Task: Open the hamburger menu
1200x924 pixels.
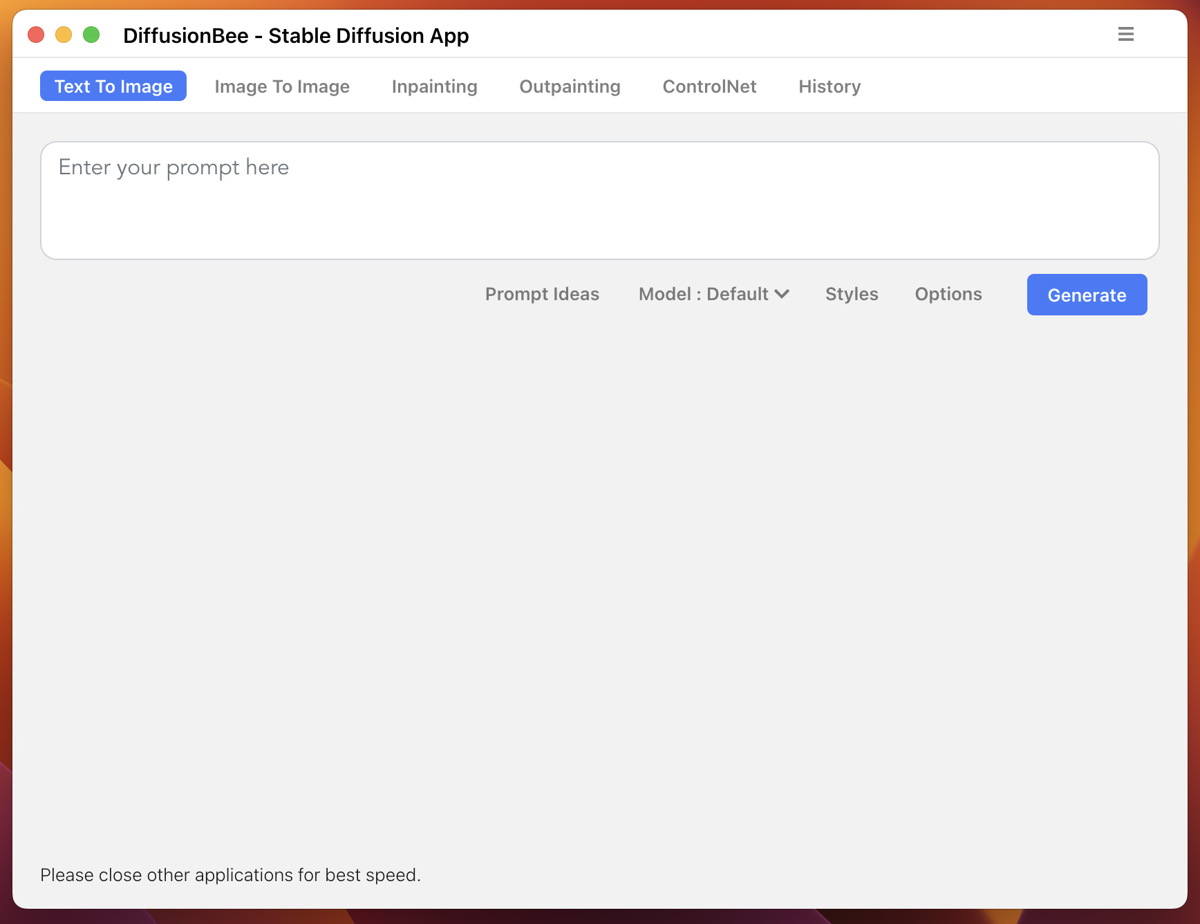Action: 1125,34
